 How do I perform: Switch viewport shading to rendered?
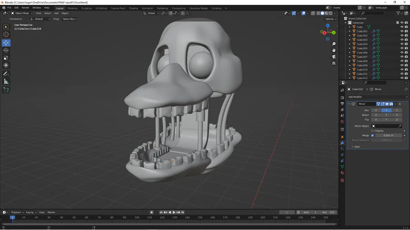pos(331,13)
